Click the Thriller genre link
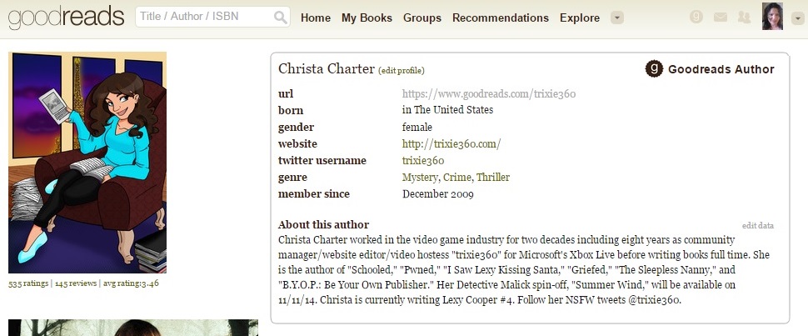Image resolution: width=808 pixels, height=336 pixels. 493,177
